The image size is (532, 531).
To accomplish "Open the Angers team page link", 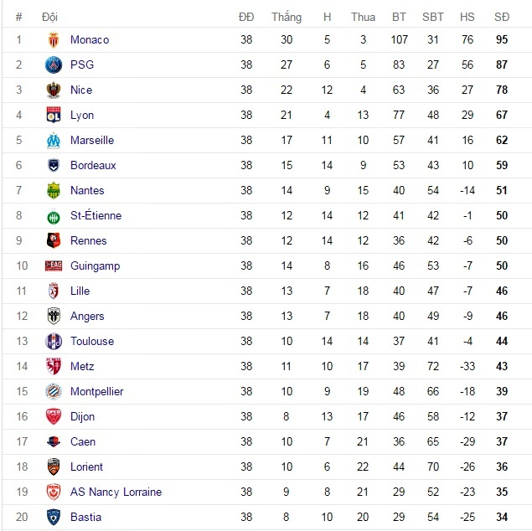I will 87,317.
